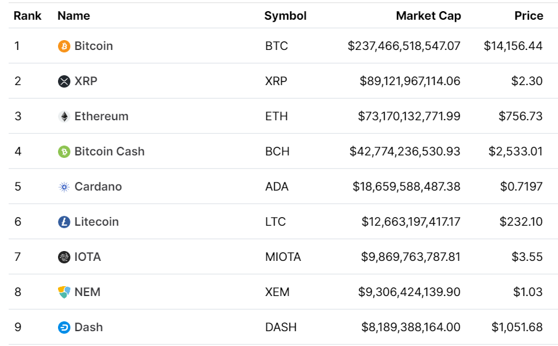This screenshot has width=558, height=346.
Task: Sort by the Symbol column header
Action: coord(285,15)
